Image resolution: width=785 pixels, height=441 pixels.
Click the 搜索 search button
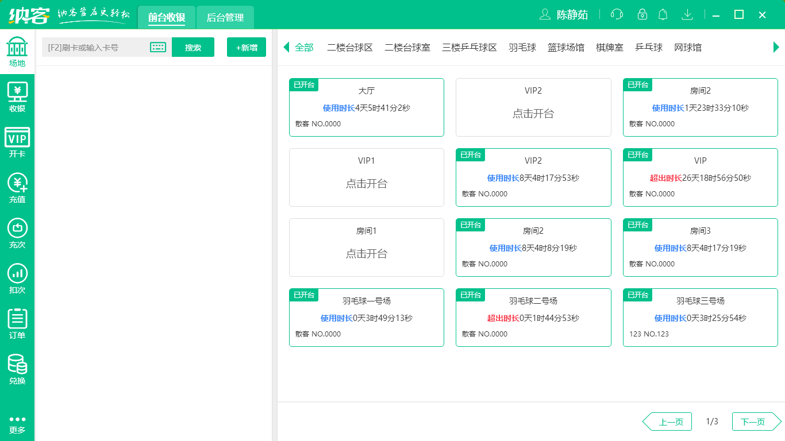point(193,47)
